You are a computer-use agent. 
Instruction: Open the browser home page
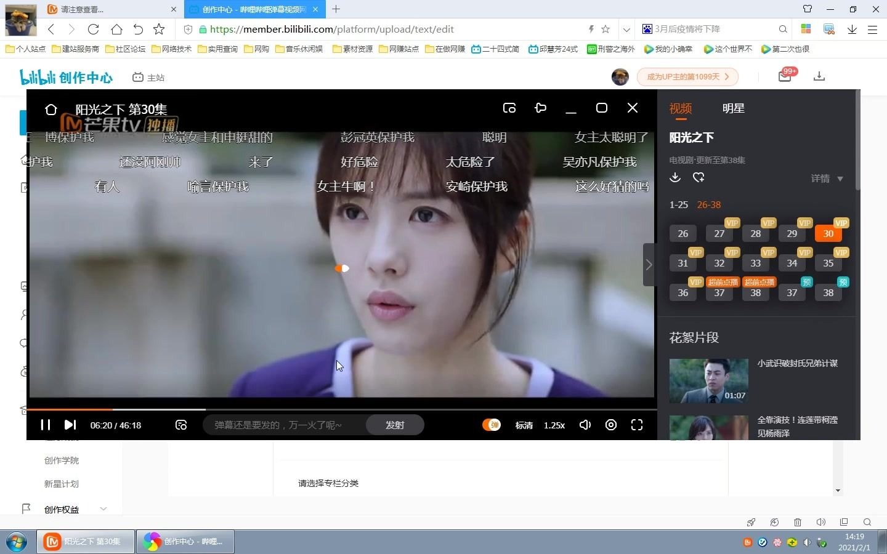click(x=116, y=29)
